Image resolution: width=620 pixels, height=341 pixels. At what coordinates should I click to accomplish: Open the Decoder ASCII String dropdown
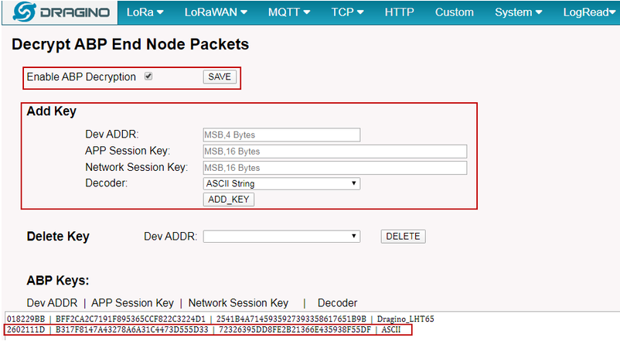pyautogui.click(x=281, y=183)
